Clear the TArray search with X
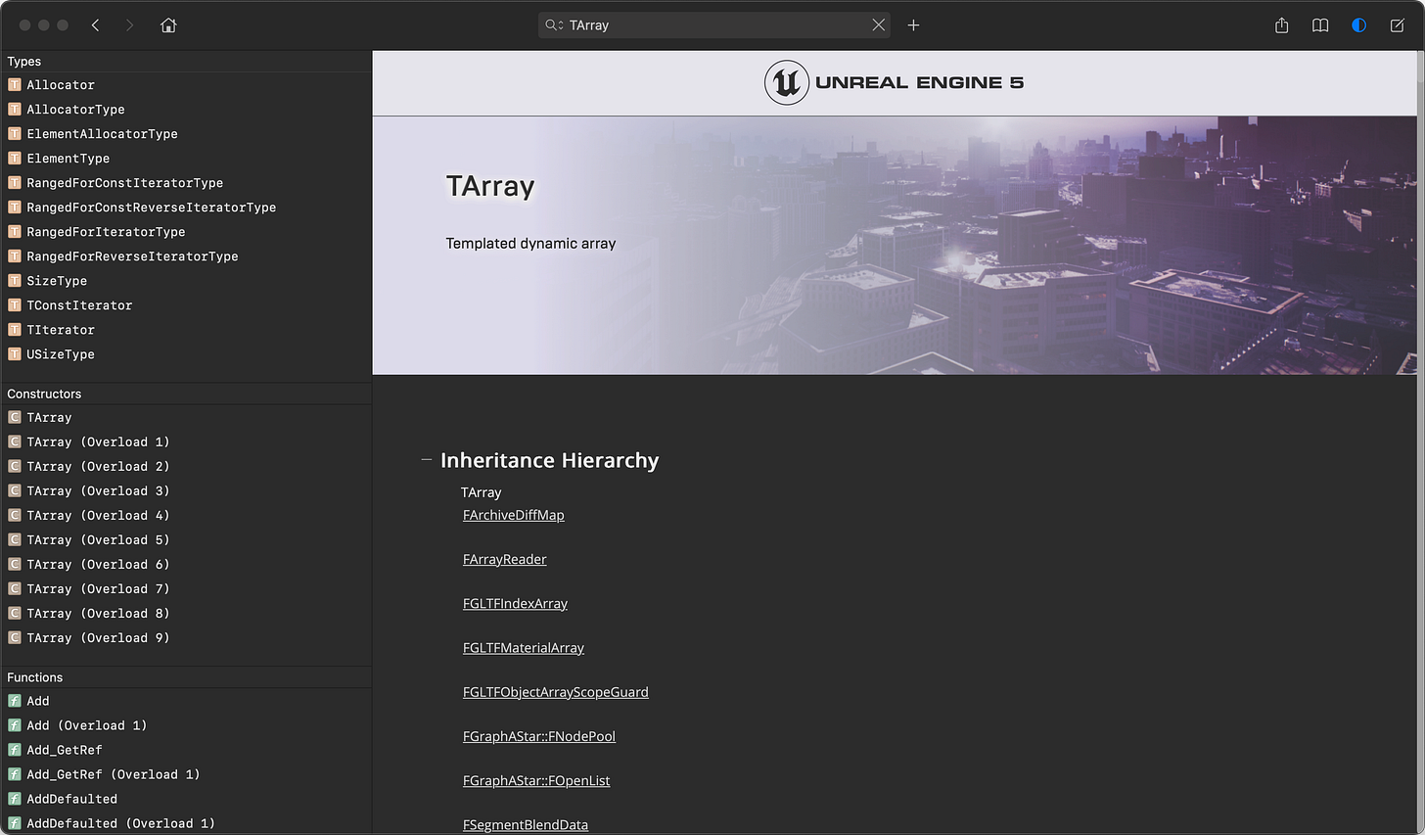This screenshot has height=835, width=1425. [879, 25]
